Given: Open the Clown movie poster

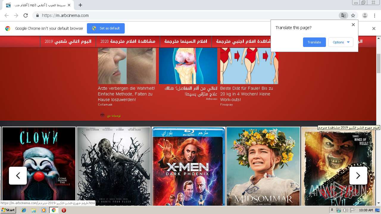Looking at the screenshot, I should click(x=39, y=166).
